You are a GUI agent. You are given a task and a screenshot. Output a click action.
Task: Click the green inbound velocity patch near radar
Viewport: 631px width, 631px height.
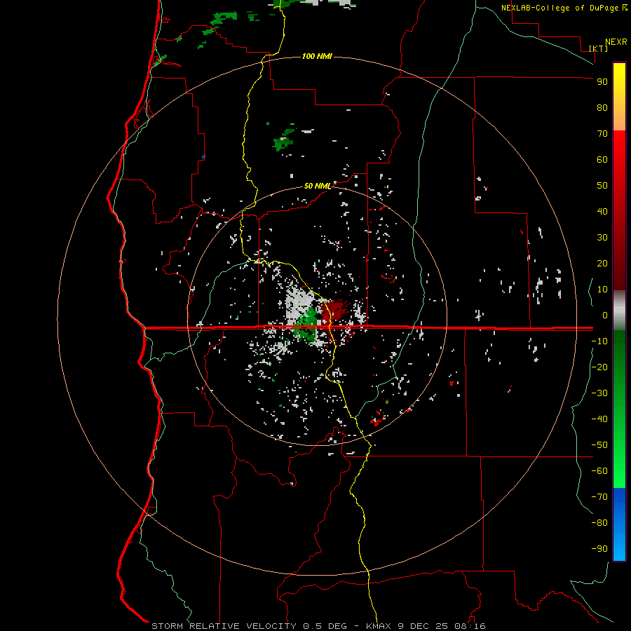(x=307, y=325)
